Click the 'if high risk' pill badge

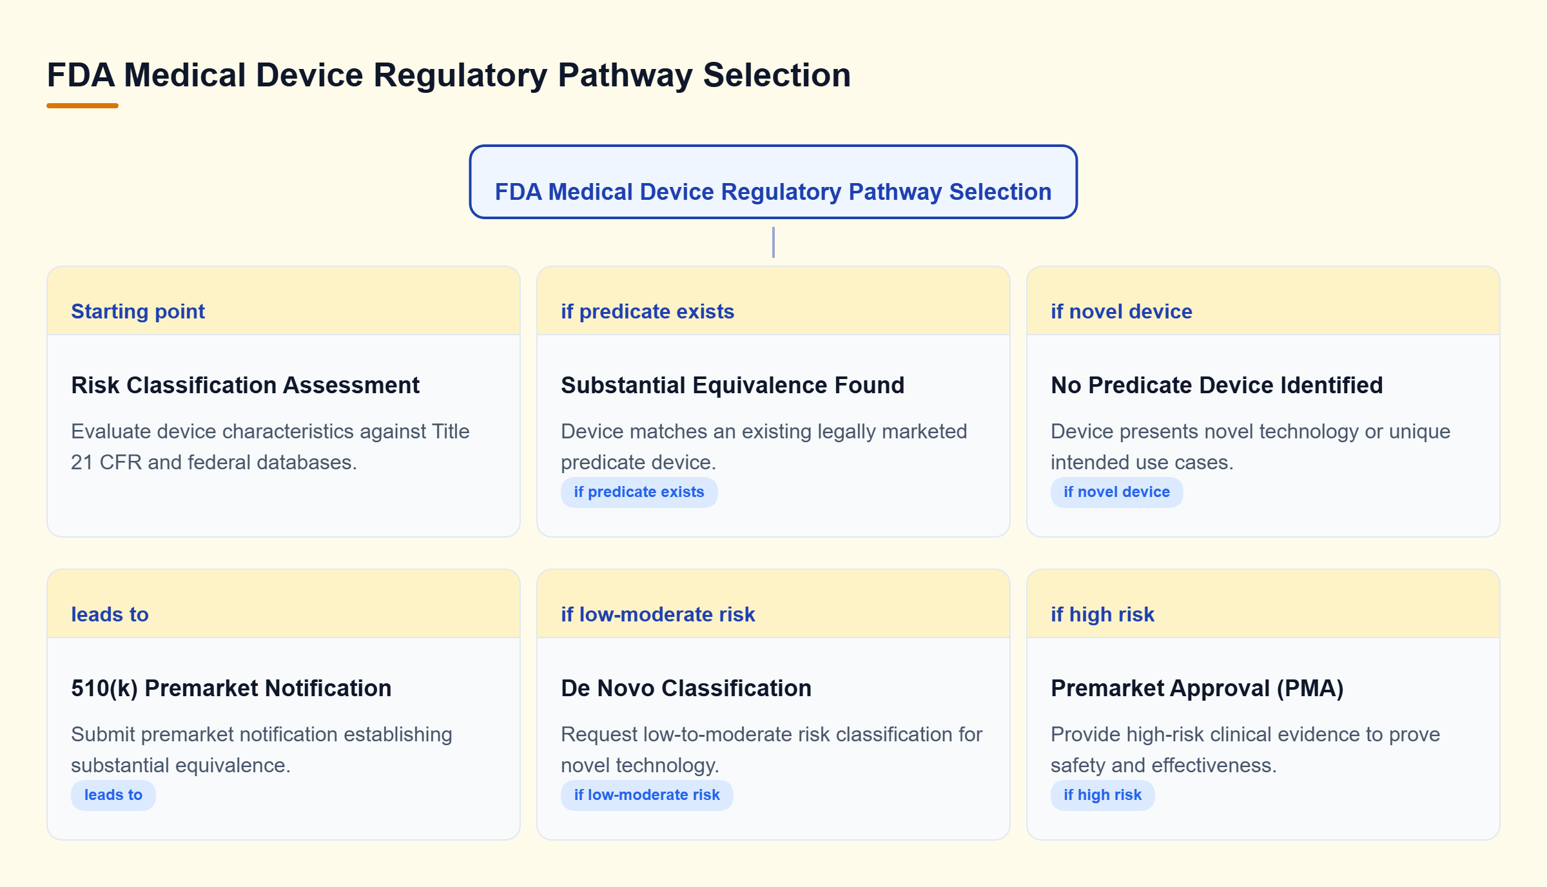tap(1102, 795)
